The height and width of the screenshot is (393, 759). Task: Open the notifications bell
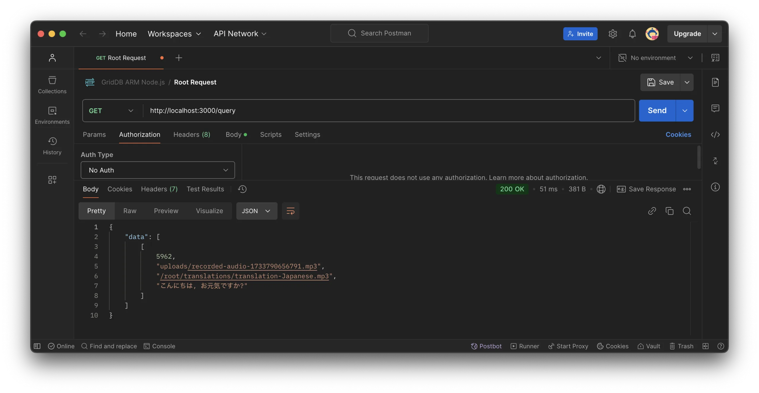click(x=632, y=34)
